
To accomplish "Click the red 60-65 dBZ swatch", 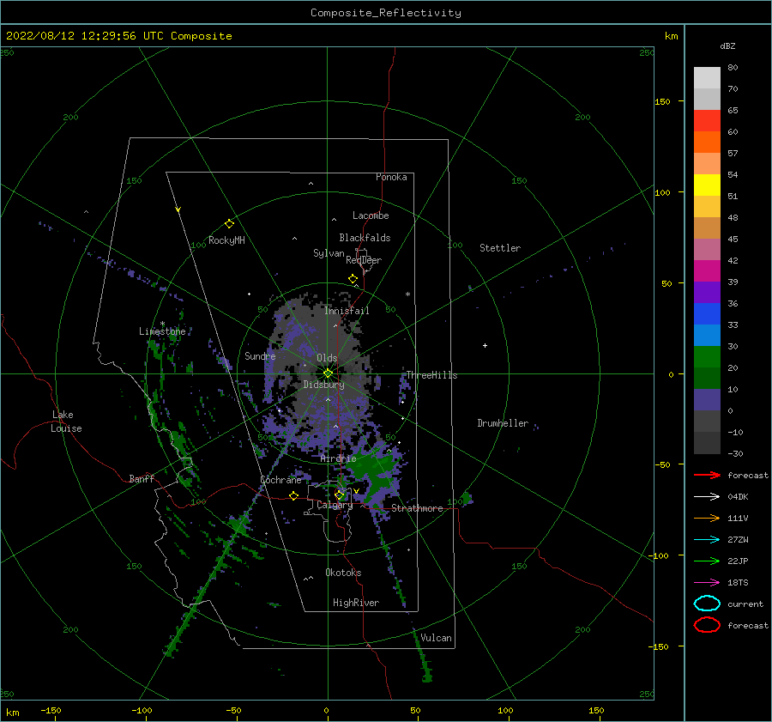I will (x=707, y=120).
